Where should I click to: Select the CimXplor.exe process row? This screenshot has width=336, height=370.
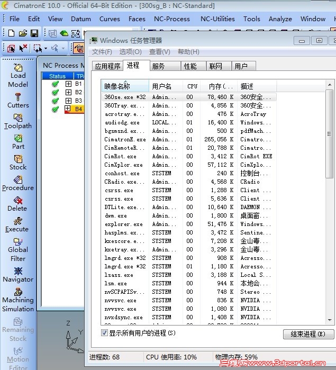pos(189,165)
